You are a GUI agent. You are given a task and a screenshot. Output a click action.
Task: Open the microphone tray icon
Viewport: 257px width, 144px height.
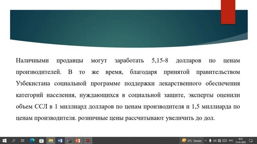click(210, 140)
